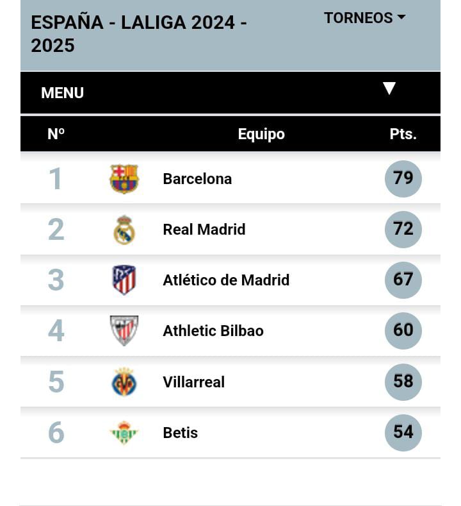Image resolution: width=461 pixels, height=506 pixels.
Task: Click Barcelona's 79 points badge
Action: [x=403, y=179]
